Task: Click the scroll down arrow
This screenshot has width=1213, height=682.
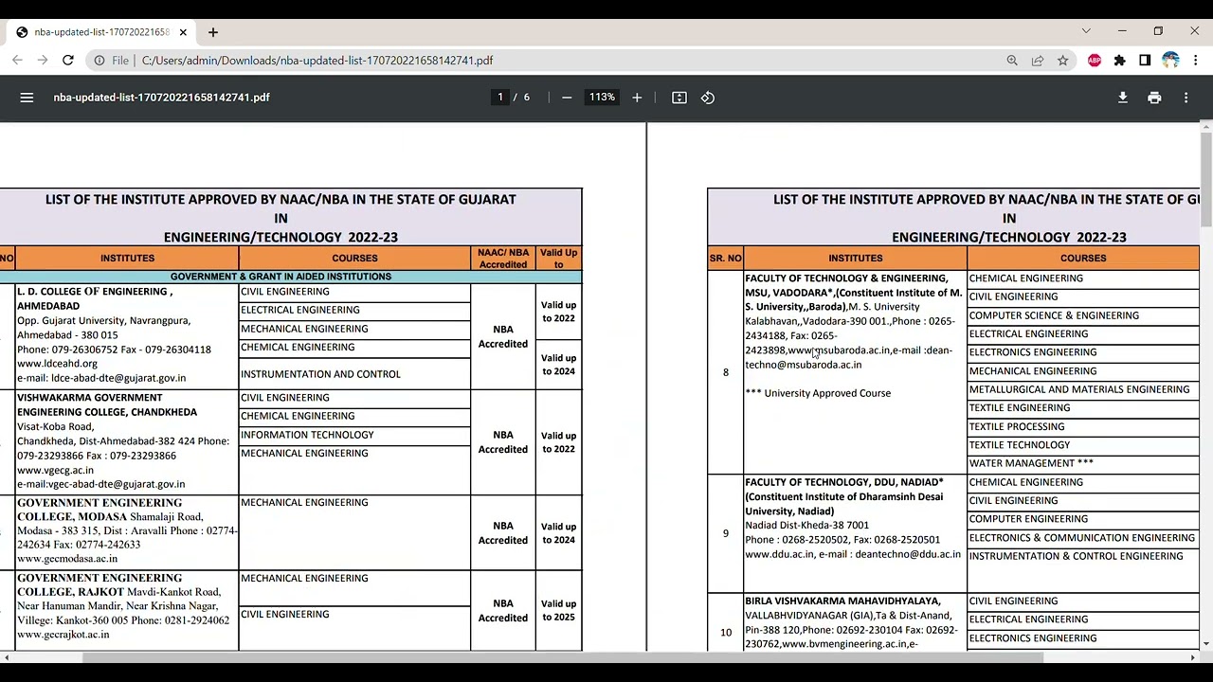Action: [1205, 644]
